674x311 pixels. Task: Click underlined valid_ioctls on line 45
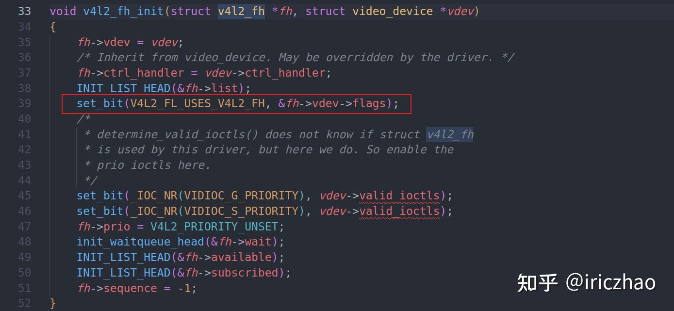point(399,196)
